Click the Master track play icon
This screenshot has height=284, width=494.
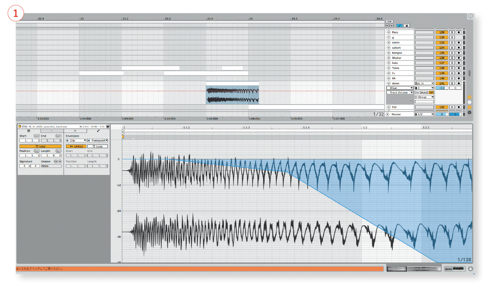pos(388,114)
